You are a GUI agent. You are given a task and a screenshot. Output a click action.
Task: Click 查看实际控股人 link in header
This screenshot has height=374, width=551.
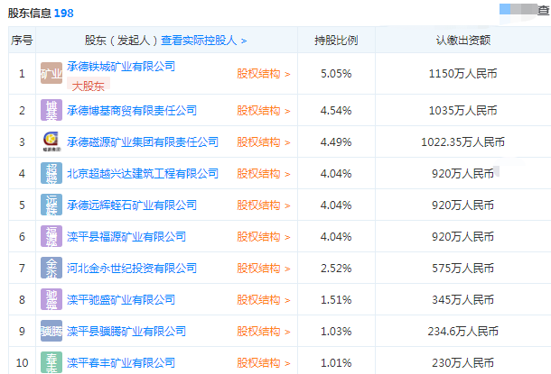(x=204, y=41)
